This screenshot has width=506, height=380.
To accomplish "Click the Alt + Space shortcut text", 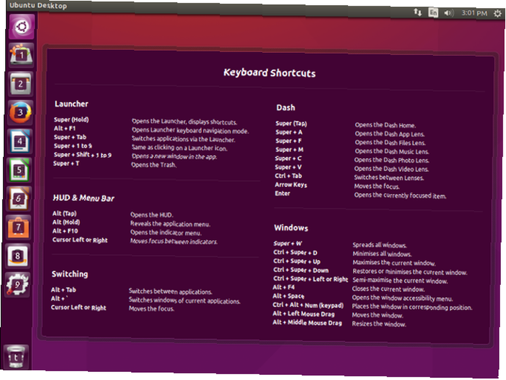I will coord(288,296).
